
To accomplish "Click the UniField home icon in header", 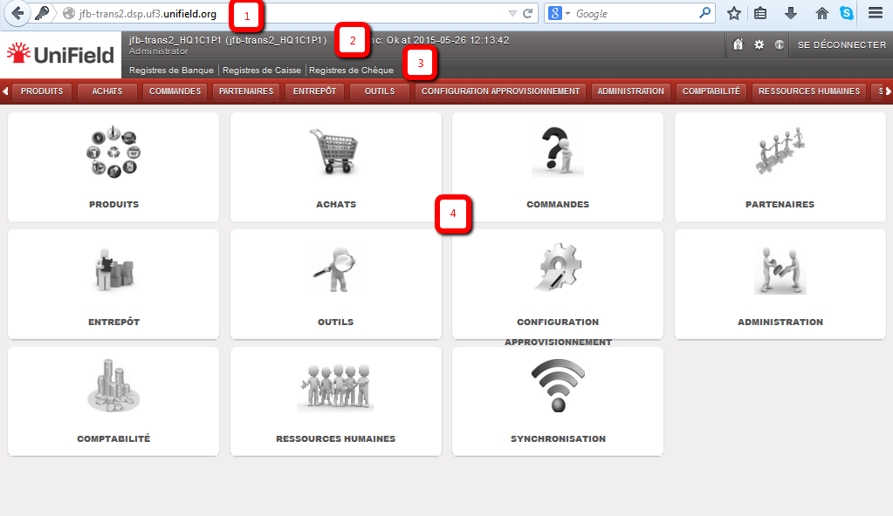I will pos(738,44).
